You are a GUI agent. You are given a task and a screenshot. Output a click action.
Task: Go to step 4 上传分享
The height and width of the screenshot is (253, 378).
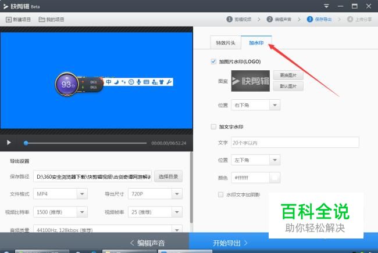coord(359,19)
